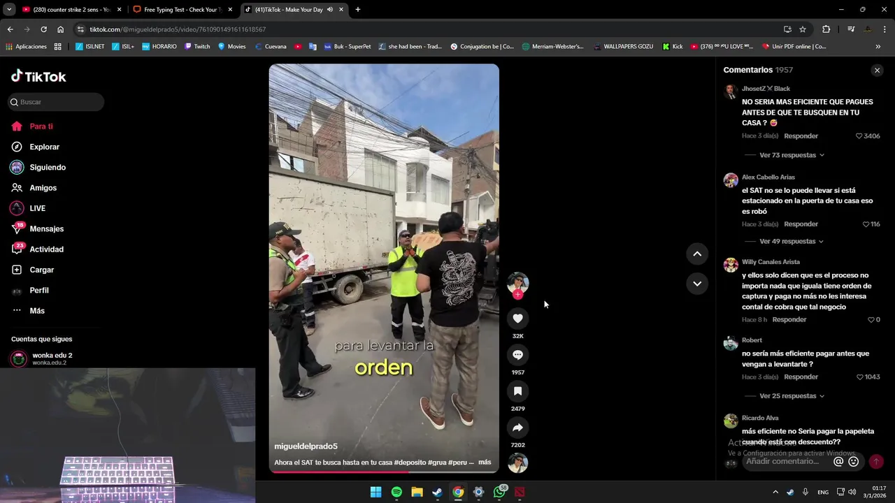895x503 pixels.
Task: Close the Comentarios panel
Action: pos(877,71)
